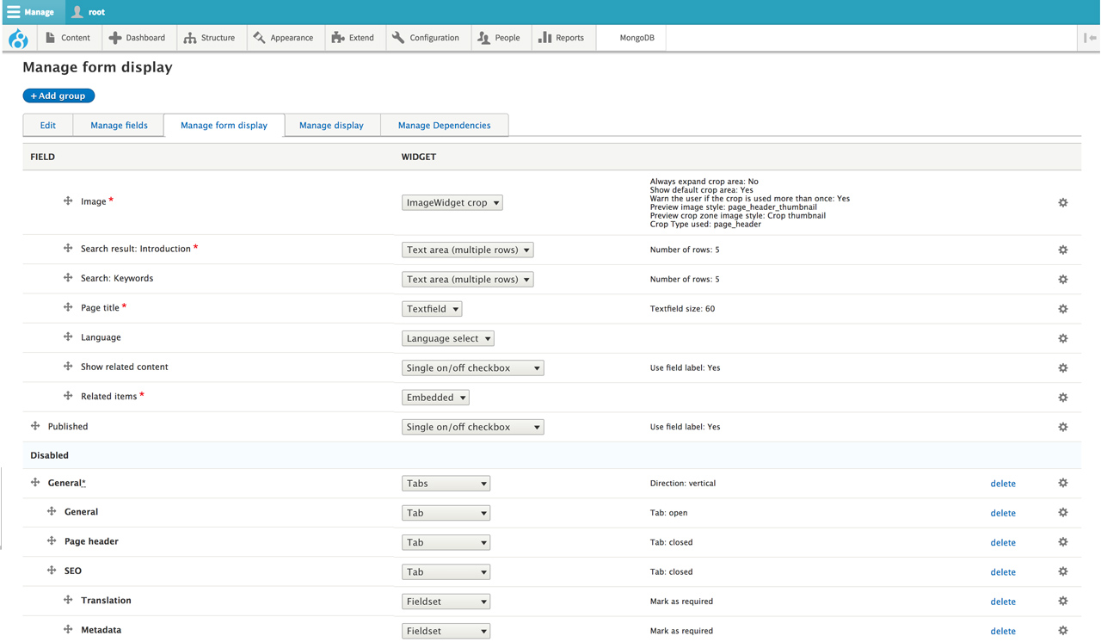Image resolution: width=1101 pixels, height=642 pixels.
Task: Click the drag handle next to Metadata
Action: point(68,630)
